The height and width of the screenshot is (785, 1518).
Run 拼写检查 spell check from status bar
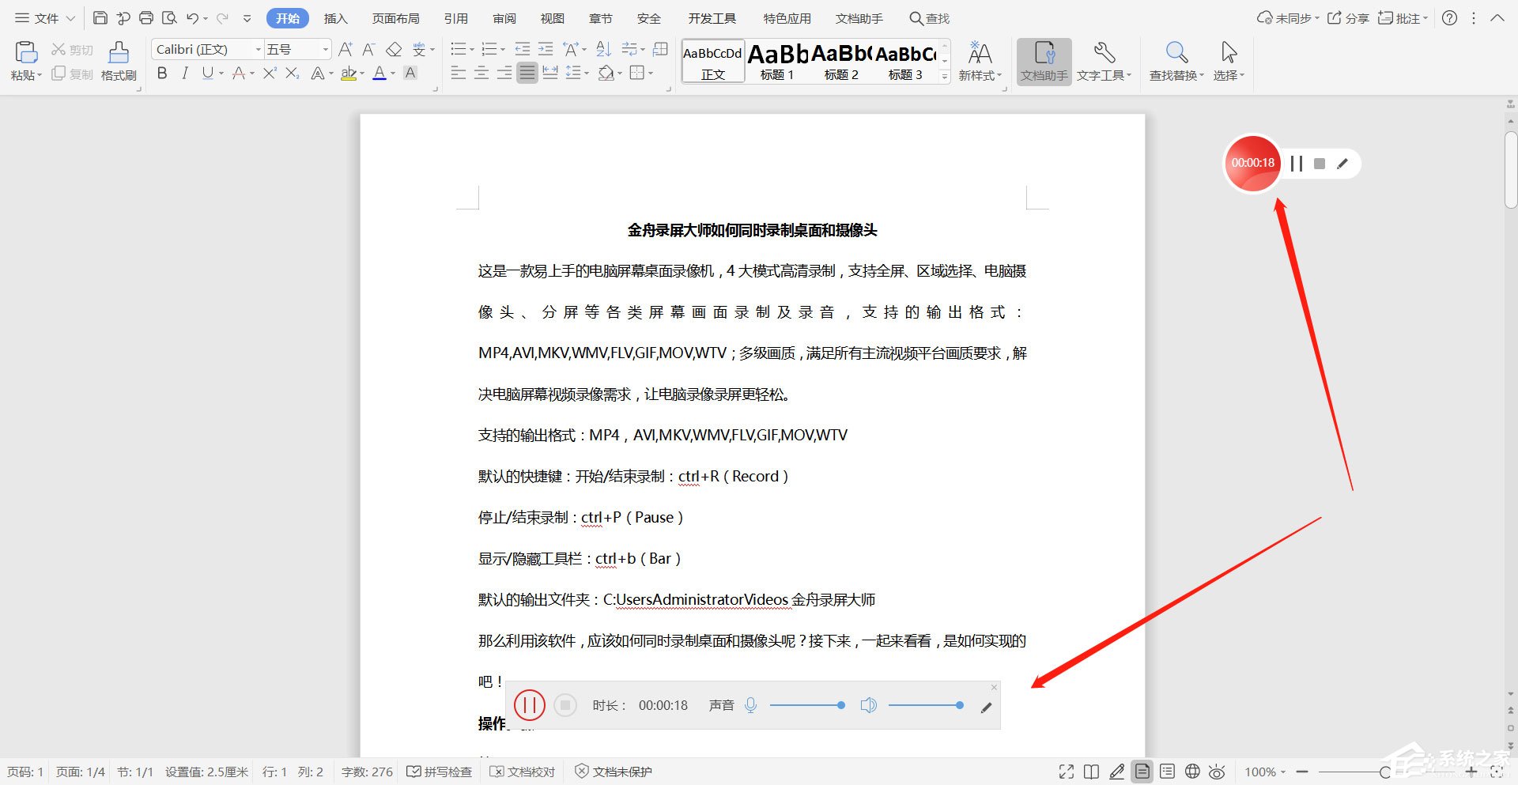pos(440,771)
